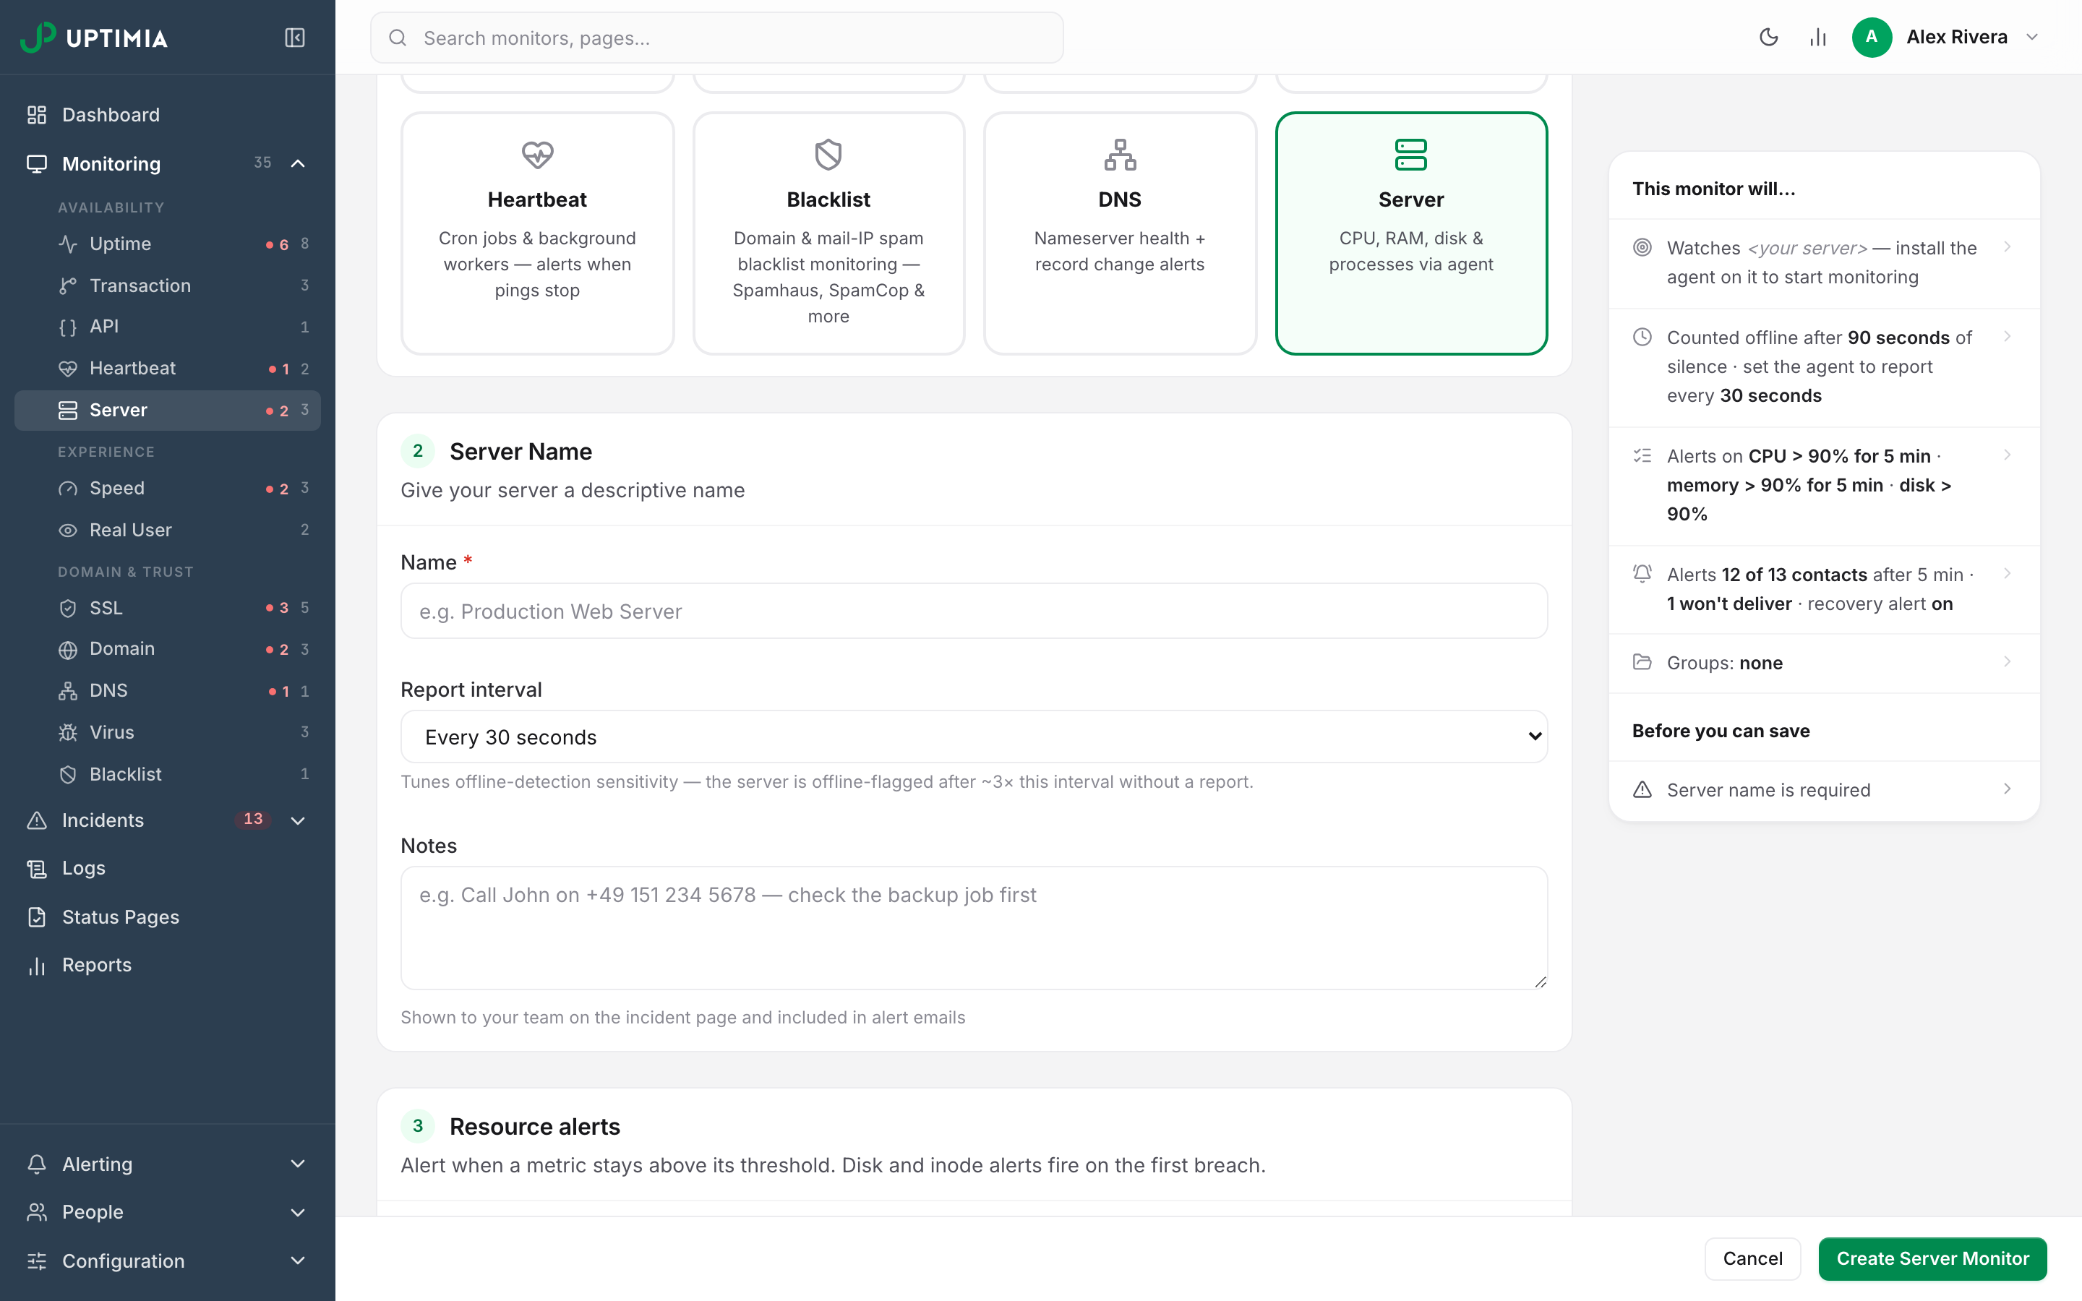Open SSL monitors in the sidebar
The width and height of the screenshot is (2082, 1301).
click(x=168, y=609)
